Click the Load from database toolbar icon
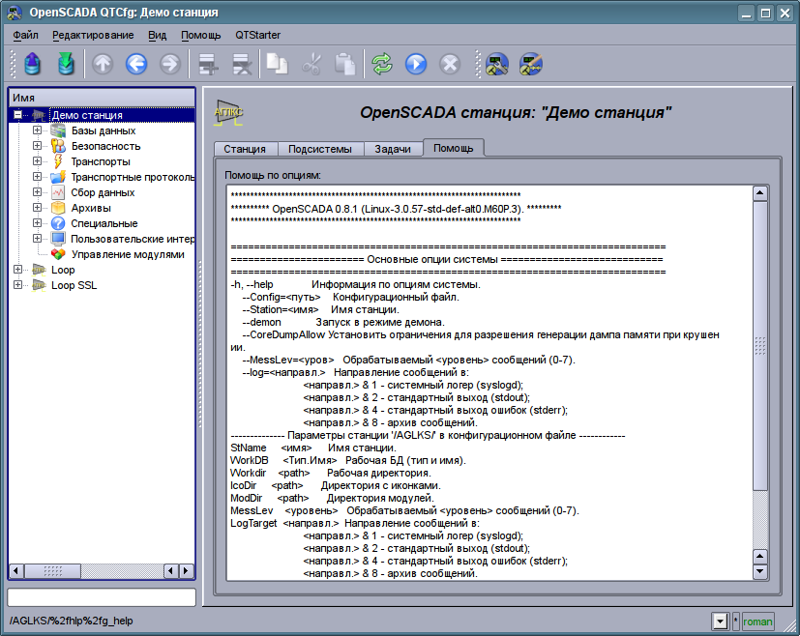 pyautogui.click(x=33, y=65)
